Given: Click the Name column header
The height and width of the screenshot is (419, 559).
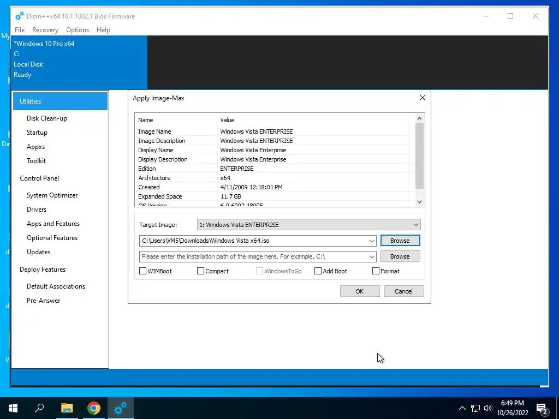Looking at the screenshot, I should click(176, 120).
